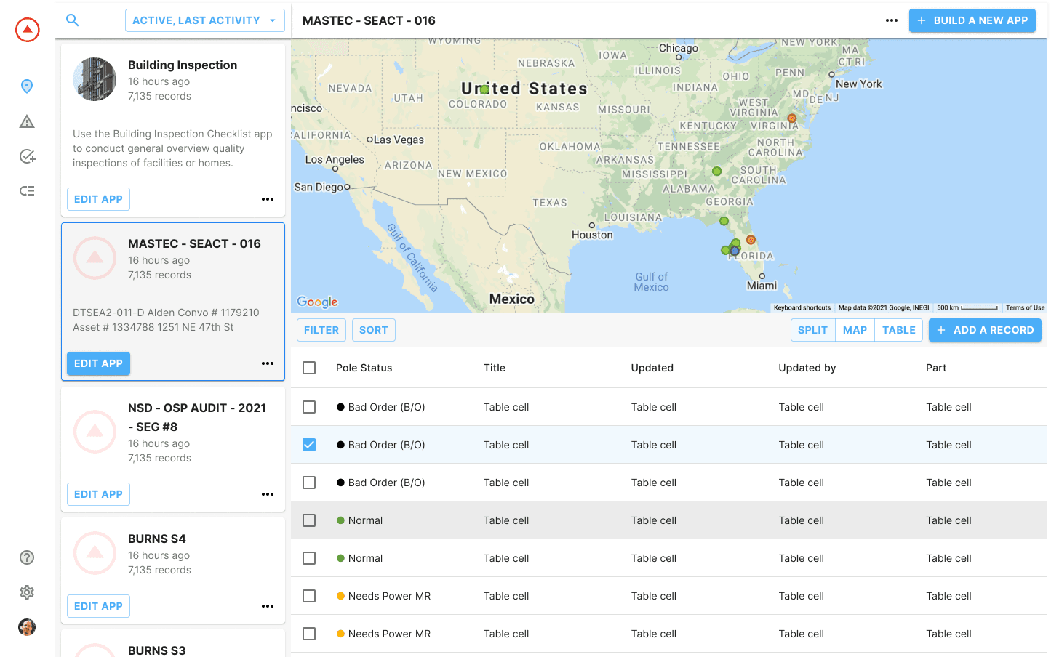Toggle the select-all checkbox in table header

click(309, 368)
